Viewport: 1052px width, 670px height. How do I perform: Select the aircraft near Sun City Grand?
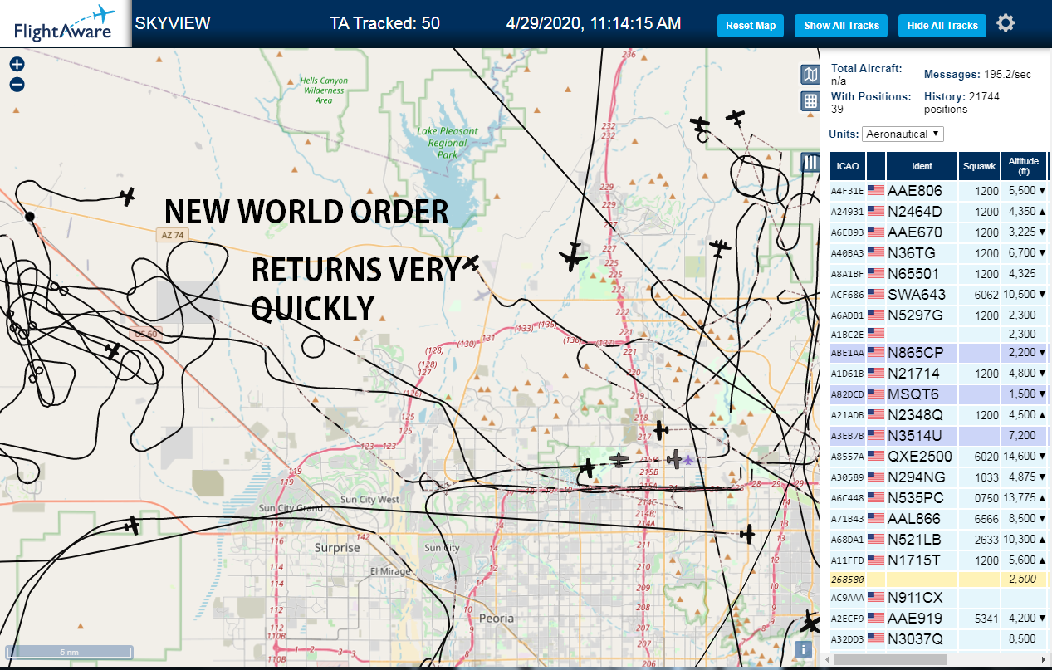click(x=131, y=525)
